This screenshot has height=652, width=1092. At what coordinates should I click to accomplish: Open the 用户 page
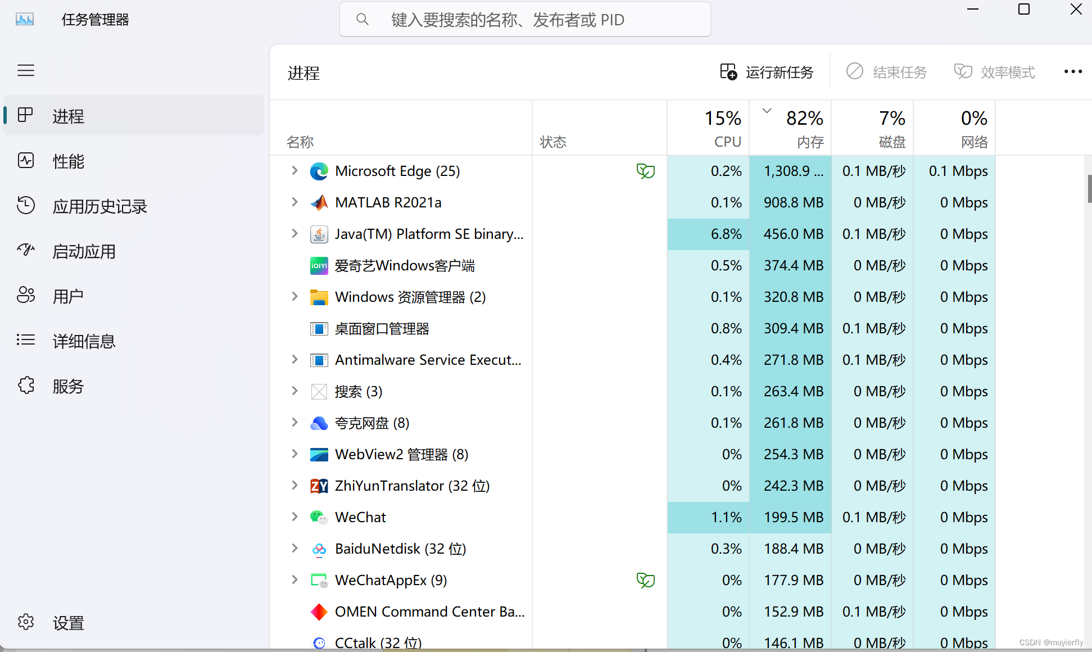[x=134, y=296]
